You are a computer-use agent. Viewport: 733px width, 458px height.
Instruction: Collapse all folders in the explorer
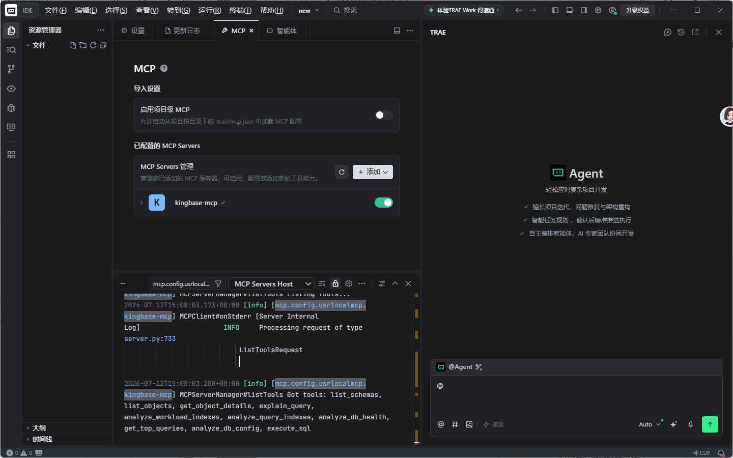tap(103, 45)
